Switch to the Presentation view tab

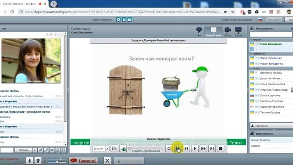(x=213, y=32)
